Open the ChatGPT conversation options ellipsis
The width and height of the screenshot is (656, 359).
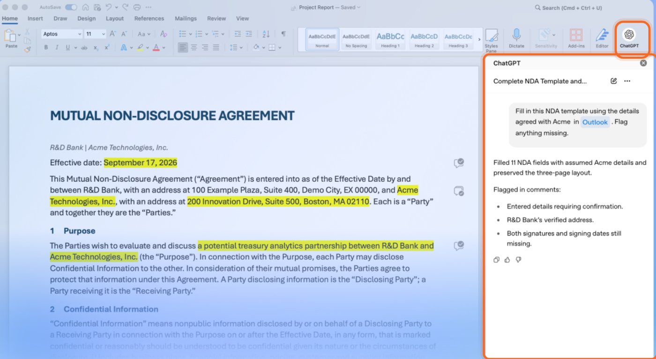627,81
